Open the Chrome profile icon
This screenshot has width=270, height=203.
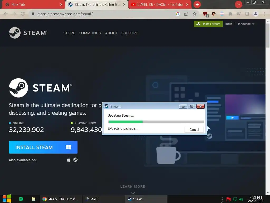[256, 14]
